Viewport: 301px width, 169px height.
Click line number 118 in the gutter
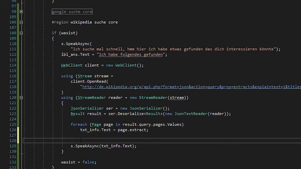click(x=13, y=87)
